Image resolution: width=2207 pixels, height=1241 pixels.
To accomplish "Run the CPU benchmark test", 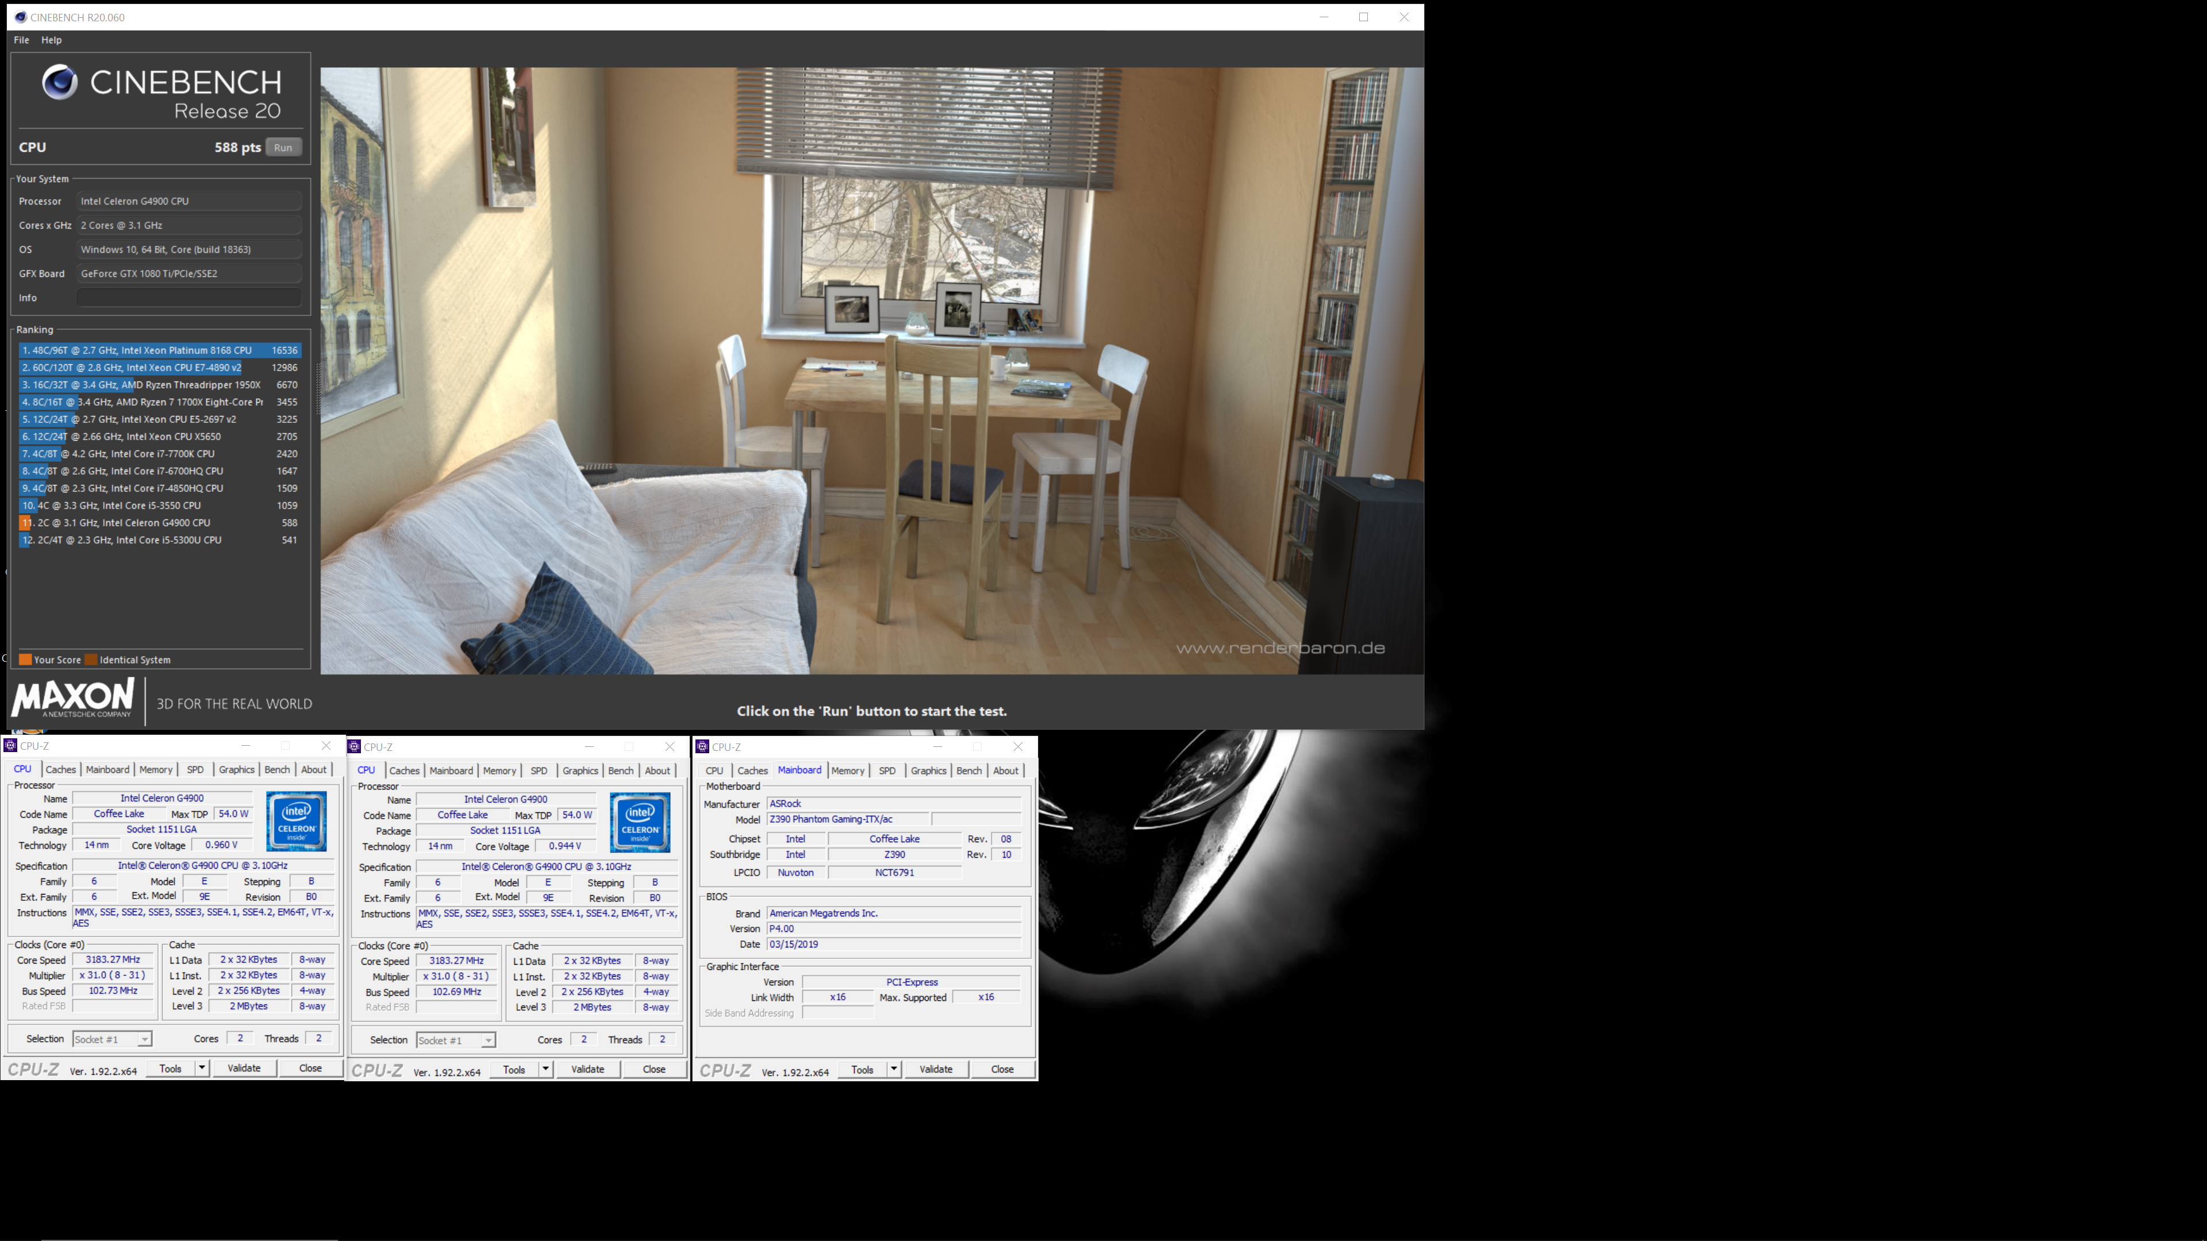I will [283, 147].
